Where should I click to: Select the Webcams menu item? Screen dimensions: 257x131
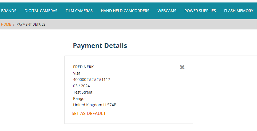[167, 11]
